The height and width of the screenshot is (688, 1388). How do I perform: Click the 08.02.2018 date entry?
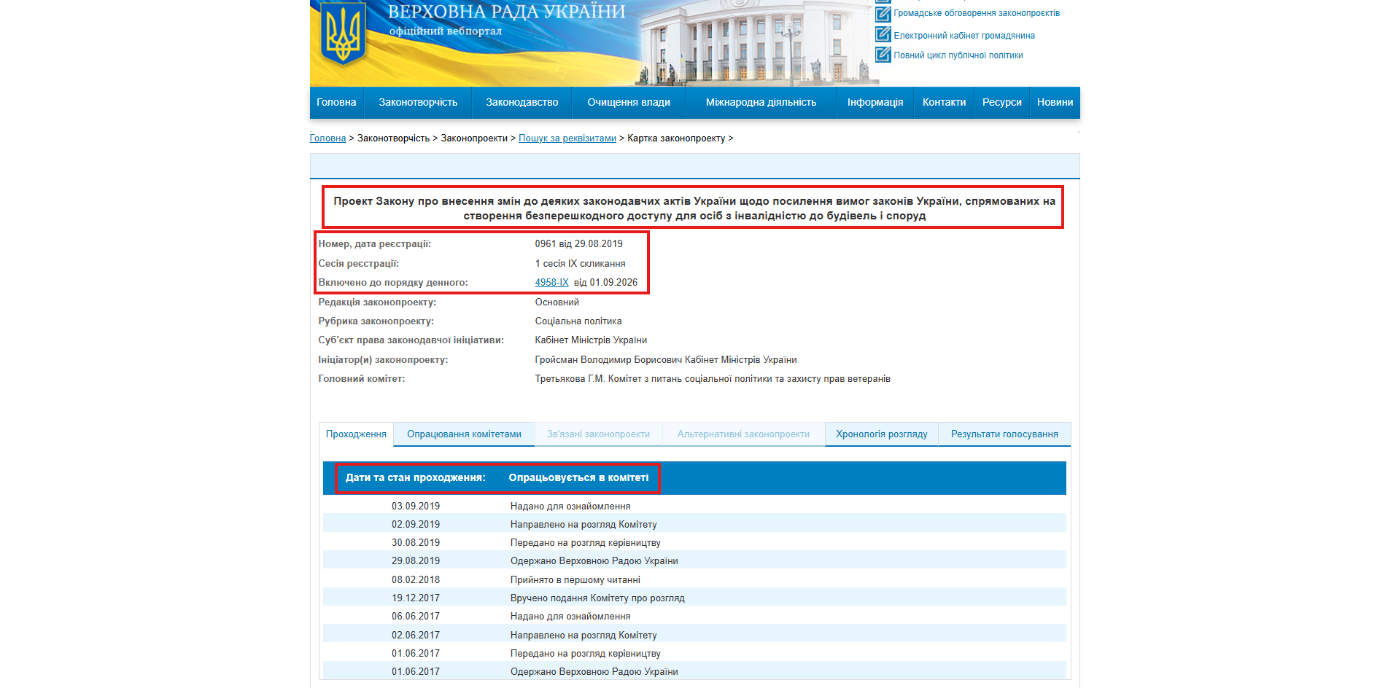coord(416,580)
